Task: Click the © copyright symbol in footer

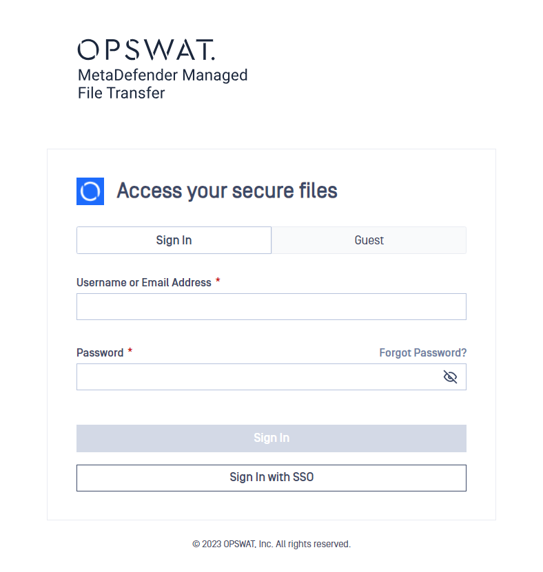Action: 196,544
